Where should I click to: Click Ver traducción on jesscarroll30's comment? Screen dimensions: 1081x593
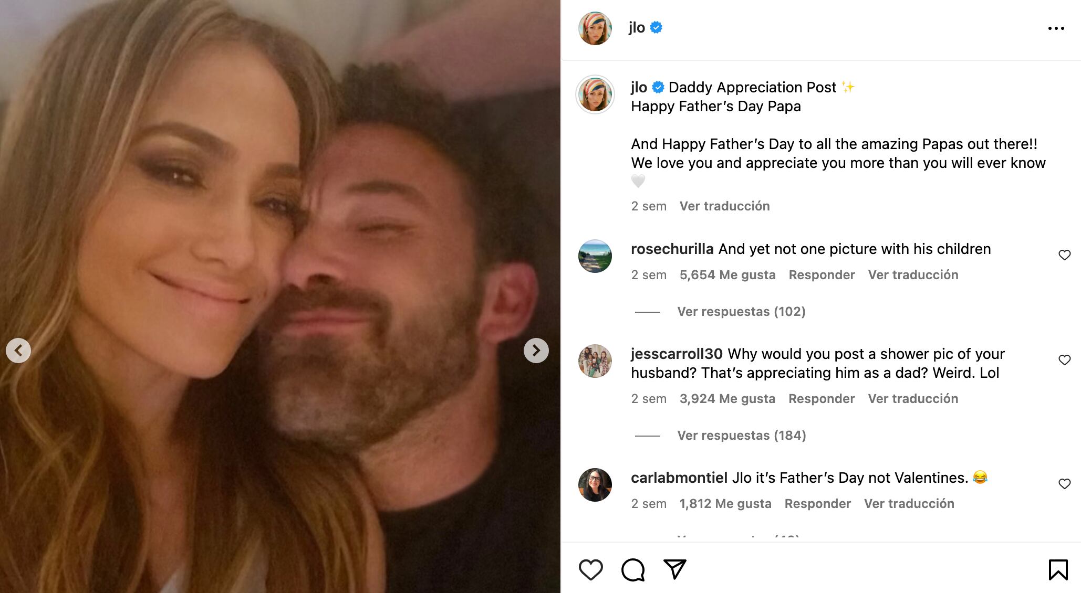point(913,398)
